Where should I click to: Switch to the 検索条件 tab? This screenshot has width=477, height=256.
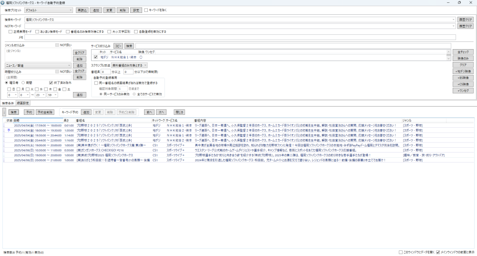click(x=8, y=103)
